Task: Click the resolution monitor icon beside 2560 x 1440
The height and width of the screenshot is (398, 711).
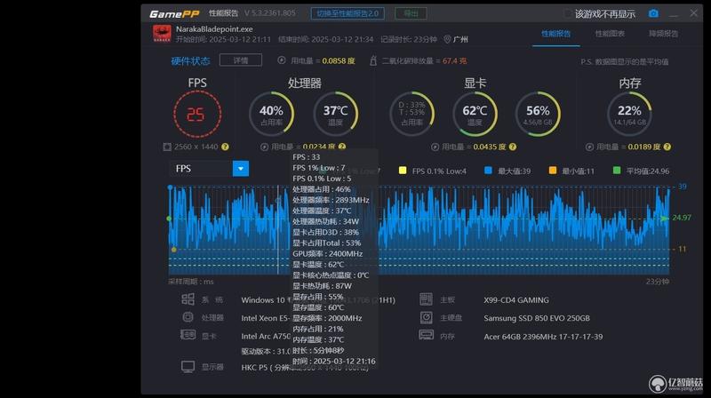Action: [167, 147]
